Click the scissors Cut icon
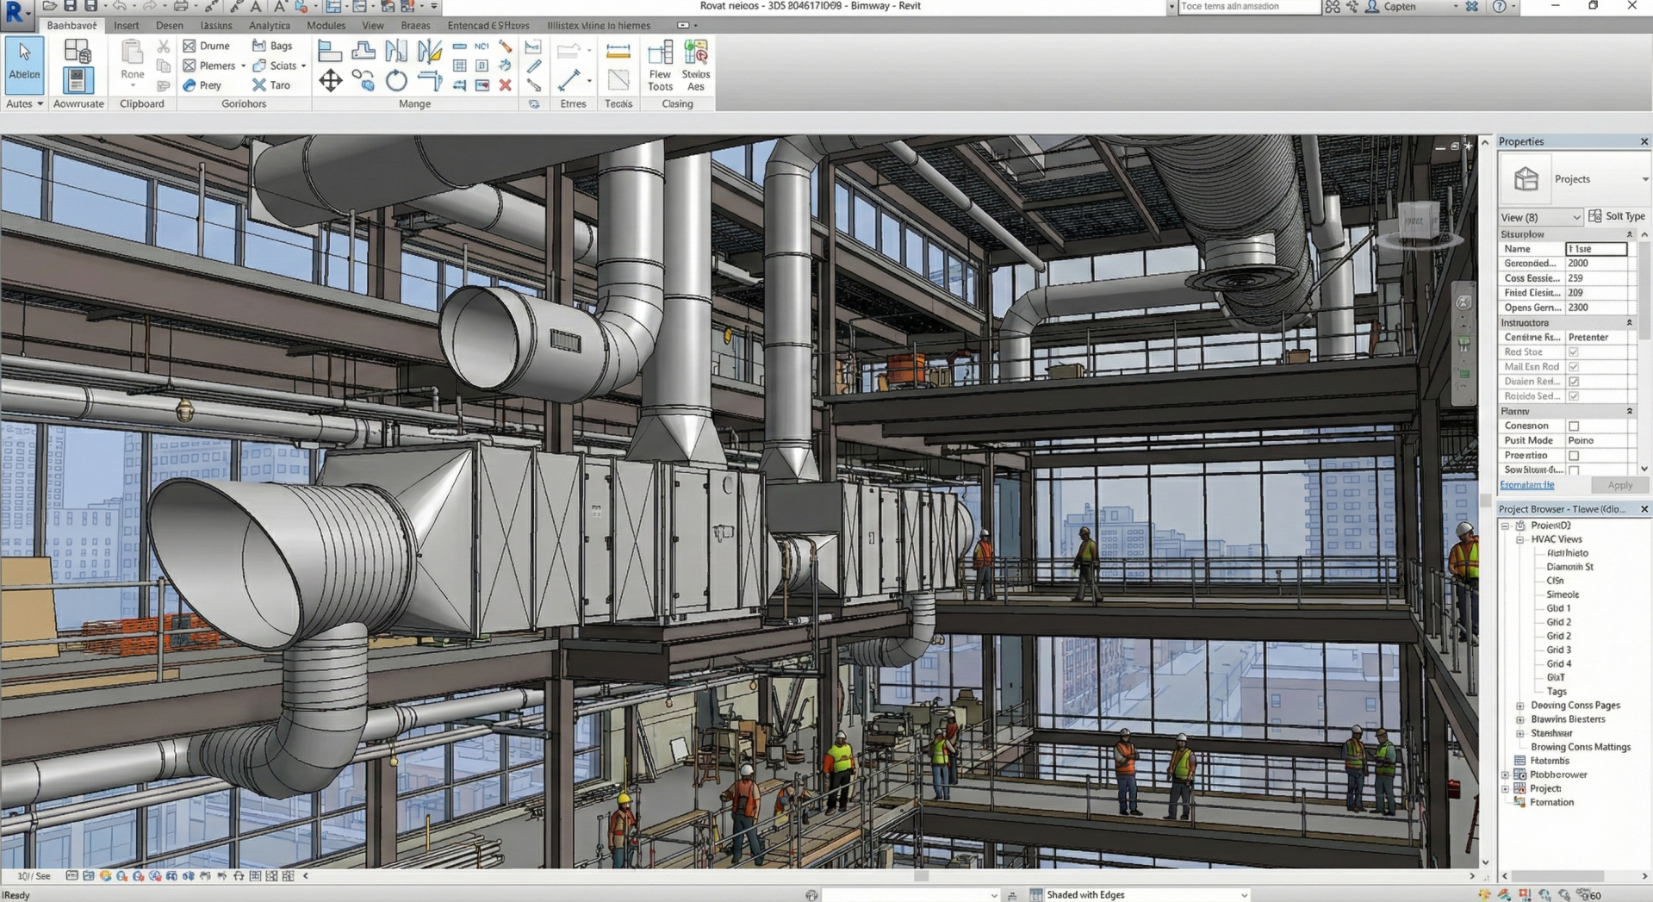This screenshot has height=902, width=1653. 163,47
